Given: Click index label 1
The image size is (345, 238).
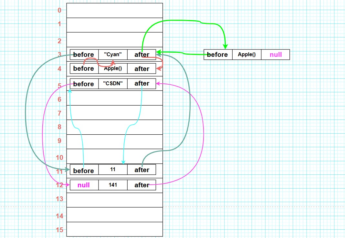Looking at the screenshot, I should 59,24.
